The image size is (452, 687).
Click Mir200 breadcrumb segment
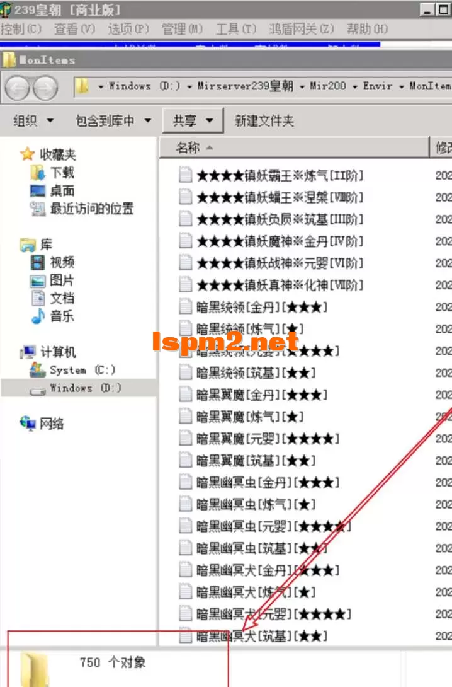coord(328,86)
